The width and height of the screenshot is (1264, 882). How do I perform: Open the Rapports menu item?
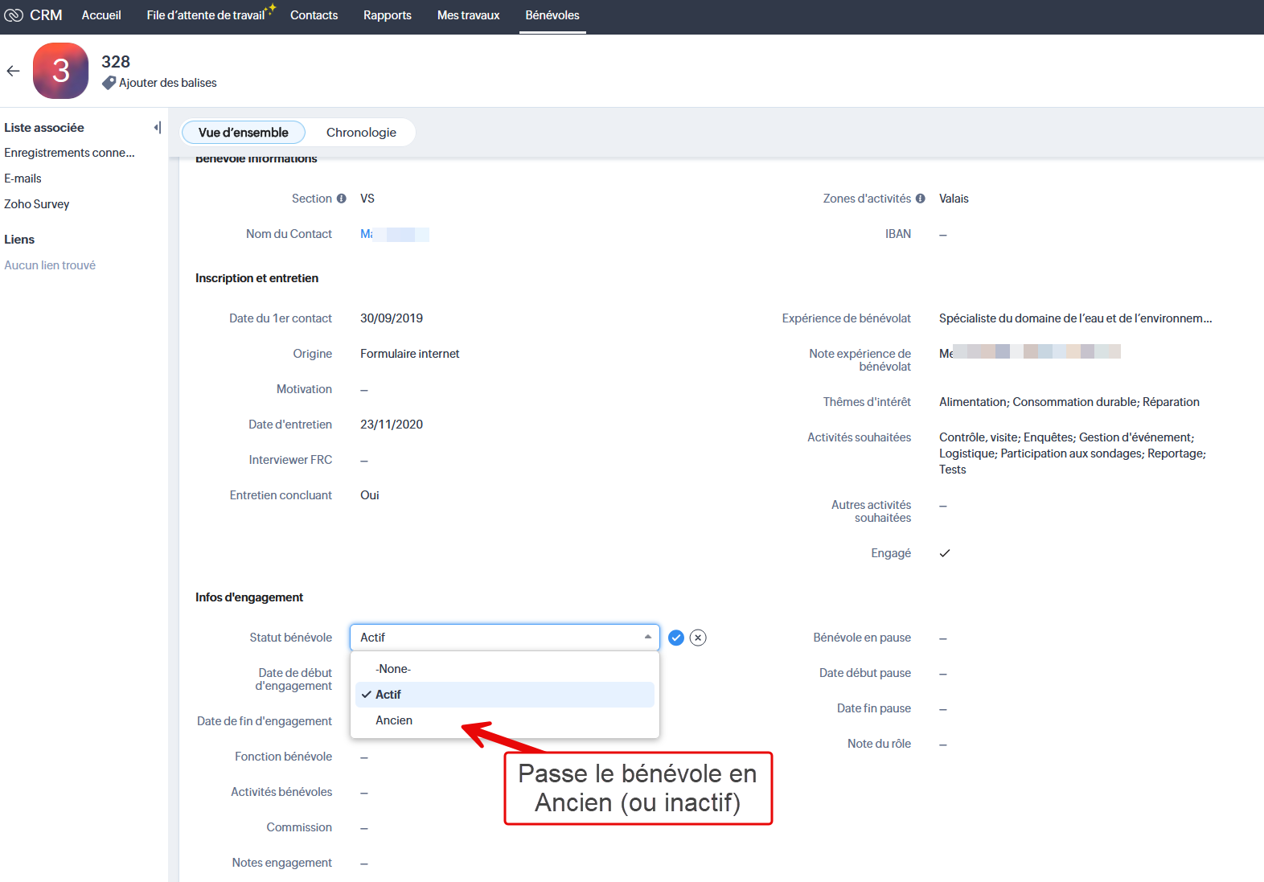[387, 15]
